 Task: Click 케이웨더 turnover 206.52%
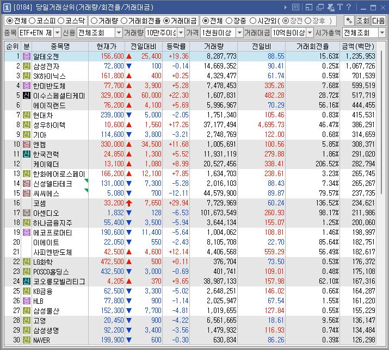pos(327,164)
